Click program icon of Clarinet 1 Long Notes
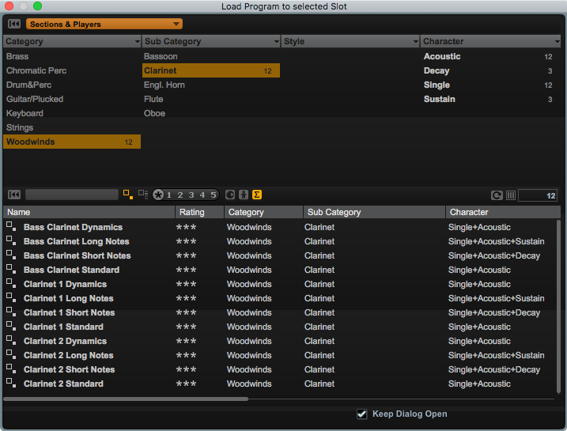The image size is (567, 431). tap(11, 297)
